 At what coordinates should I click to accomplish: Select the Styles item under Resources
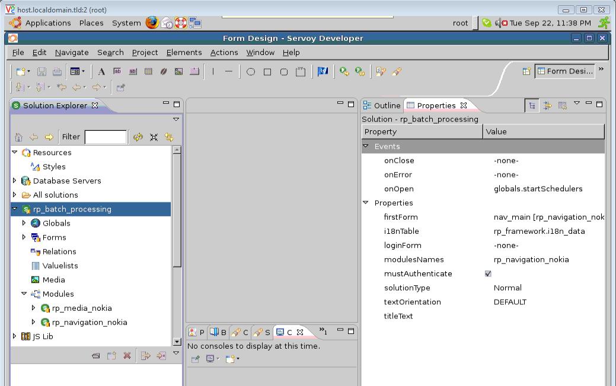tap(54, 167)
